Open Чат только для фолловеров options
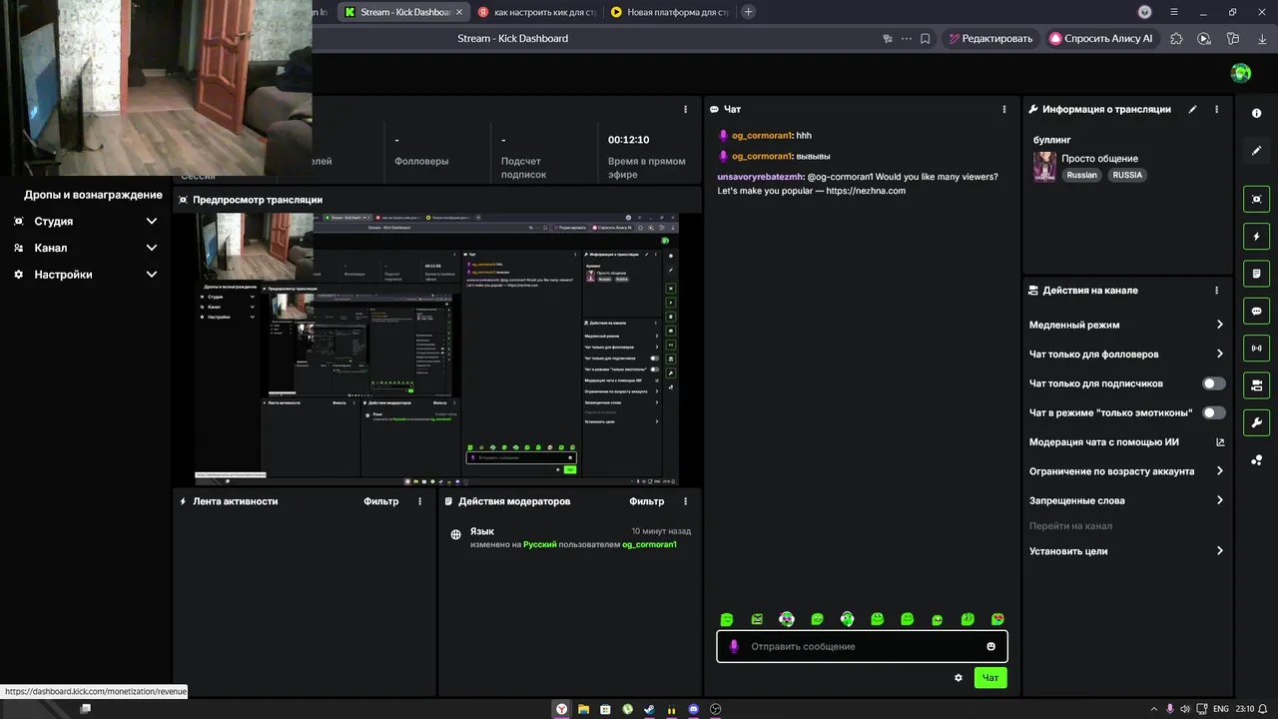 click(1126, 354)
